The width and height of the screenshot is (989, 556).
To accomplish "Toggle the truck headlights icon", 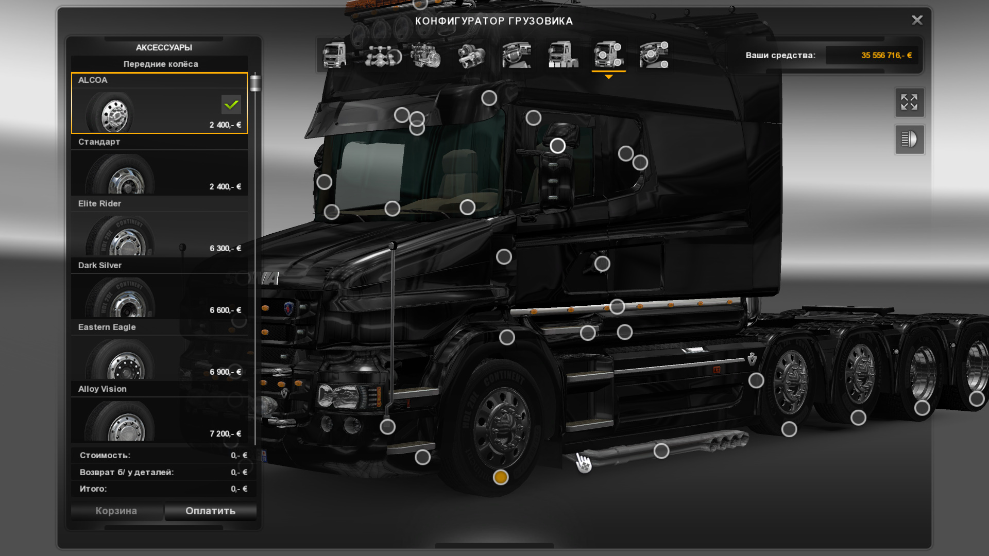I will click(x=909, y=139).
